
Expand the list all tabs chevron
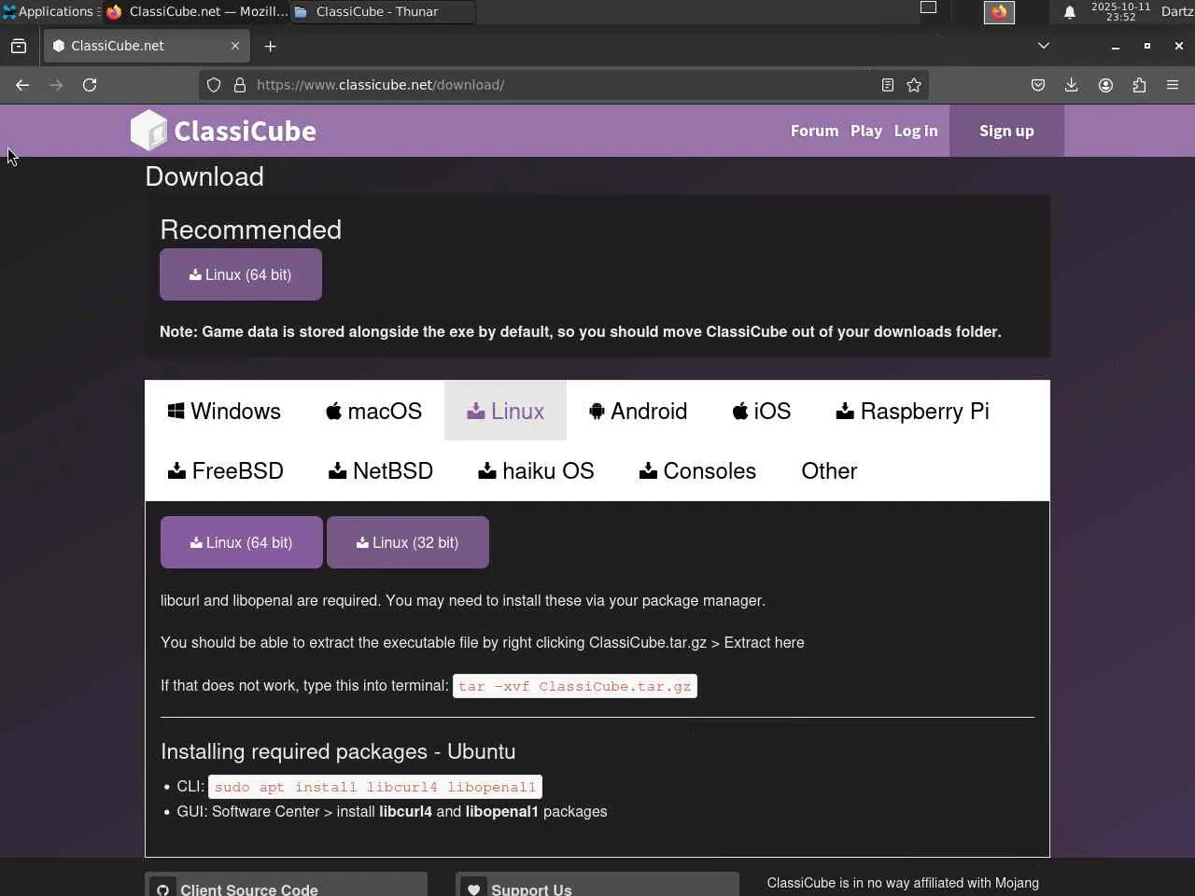tap(1044, 46)
